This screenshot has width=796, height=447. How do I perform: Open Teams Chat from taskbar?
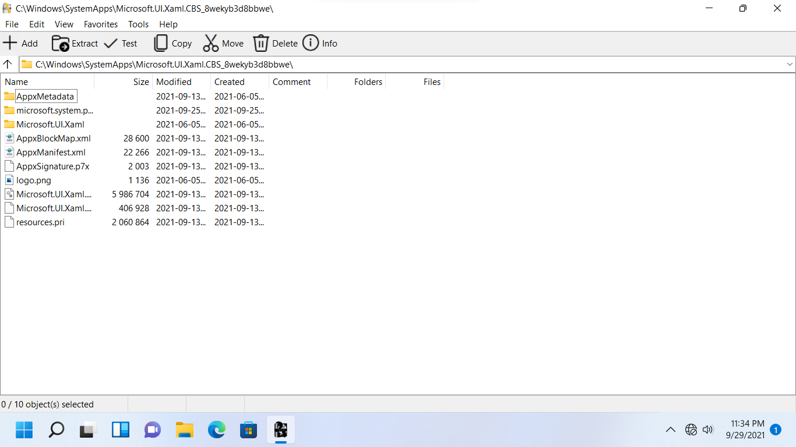(153, 430)
